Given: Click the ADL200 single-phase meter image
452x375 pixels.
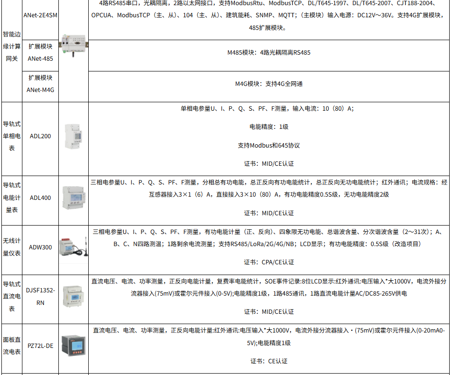Looking at the screenshot, I should tap(73, 136).
